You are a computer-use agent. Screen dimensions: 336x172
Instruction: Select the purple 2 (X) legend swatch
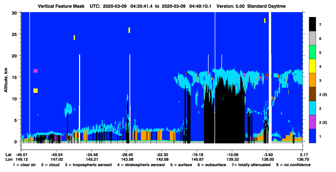312,122
